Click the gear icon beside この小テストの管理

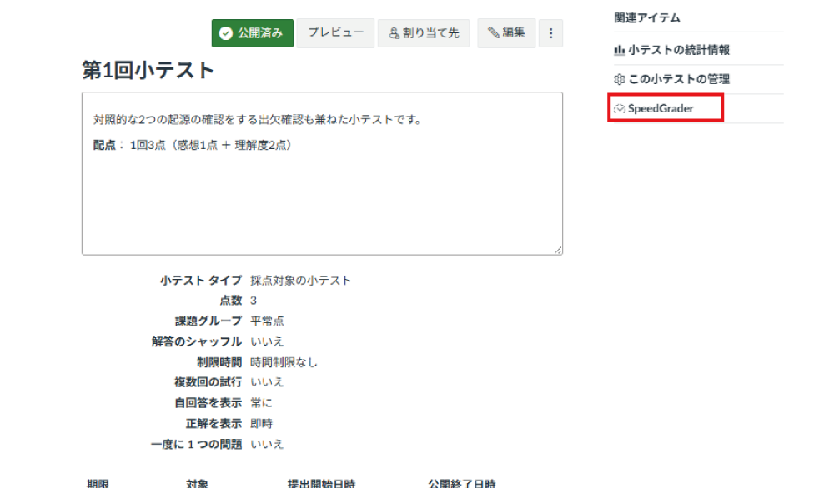[x=620, y=79]
